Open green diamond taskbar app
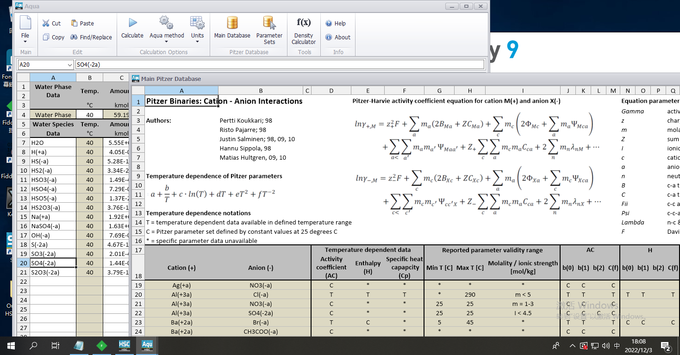Image resolution: width=680 pixels, height=355 pixels. [x=101, y=346]
